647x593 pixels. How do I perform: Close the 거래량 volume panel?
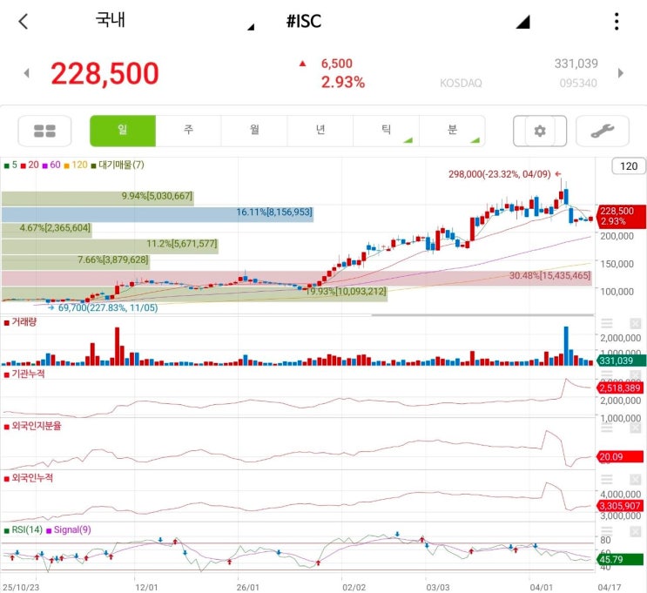tap(635, 323)
